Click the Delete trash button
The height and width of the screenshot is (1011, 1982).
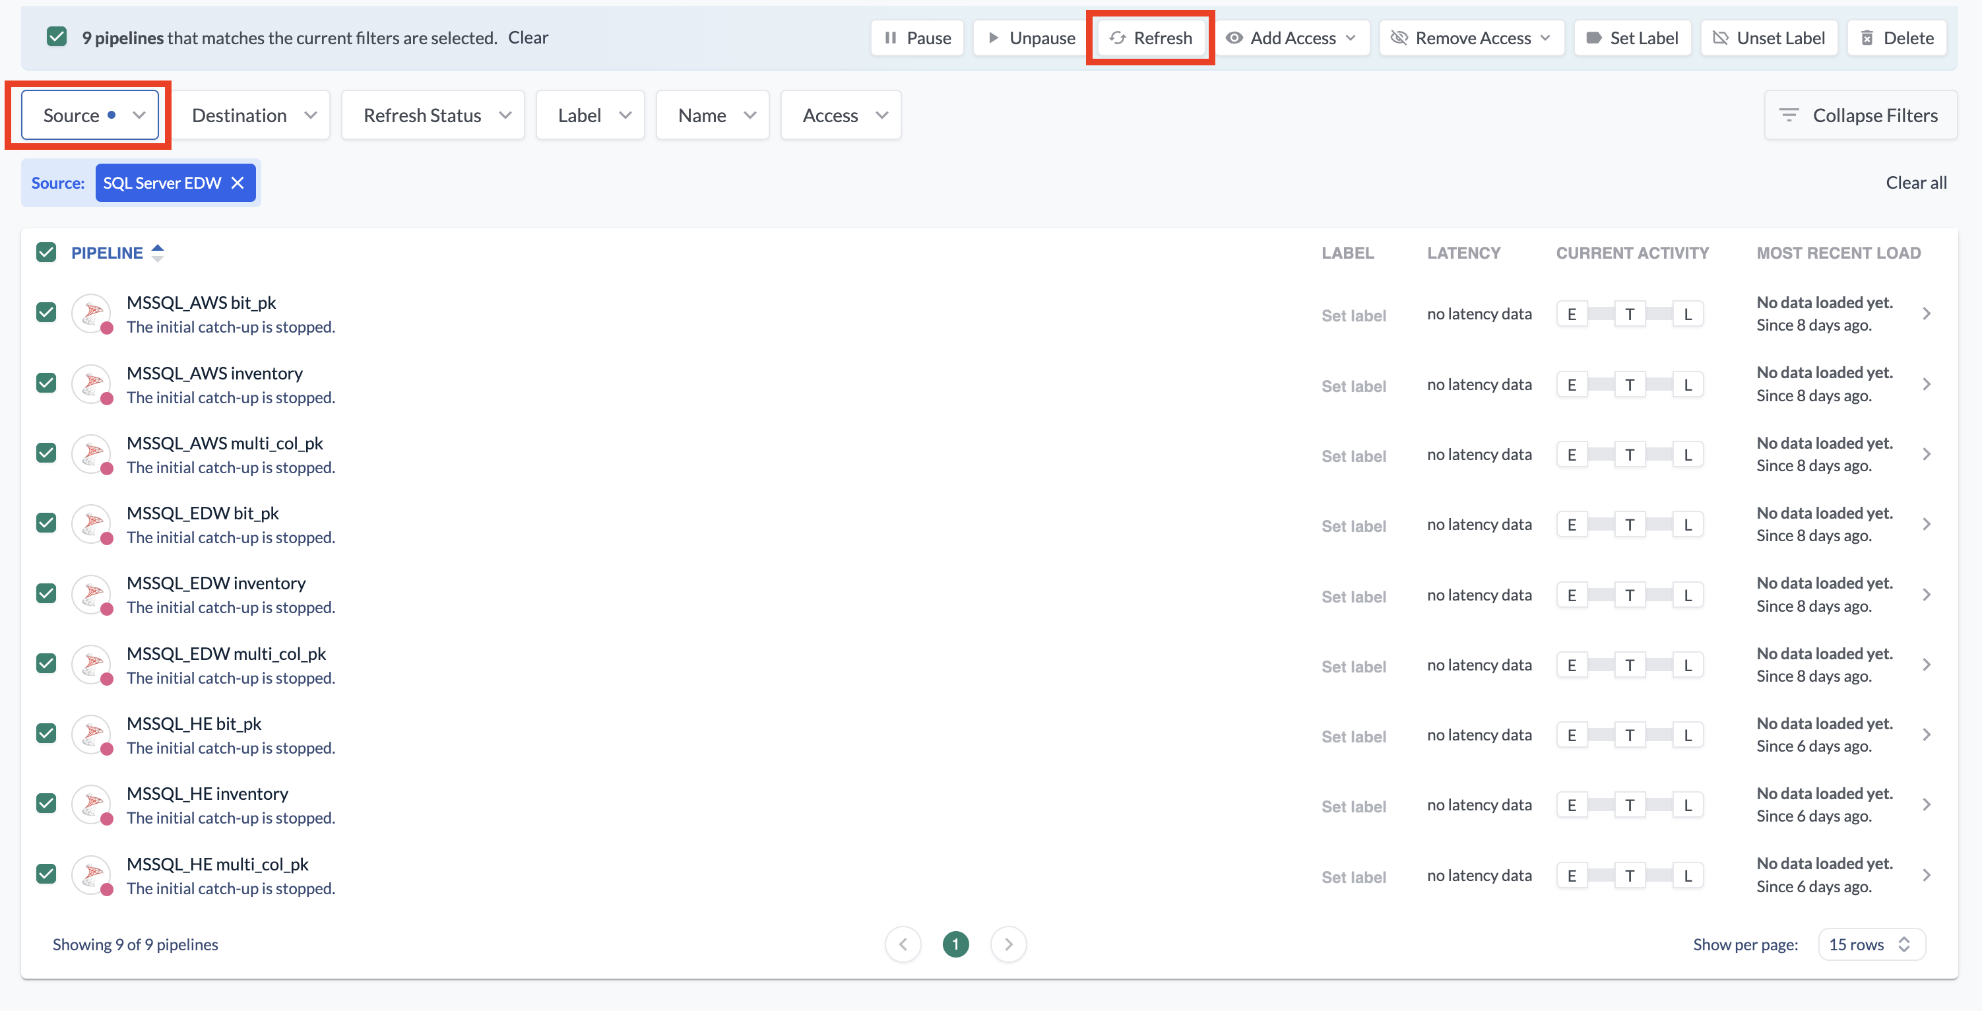1896,38
